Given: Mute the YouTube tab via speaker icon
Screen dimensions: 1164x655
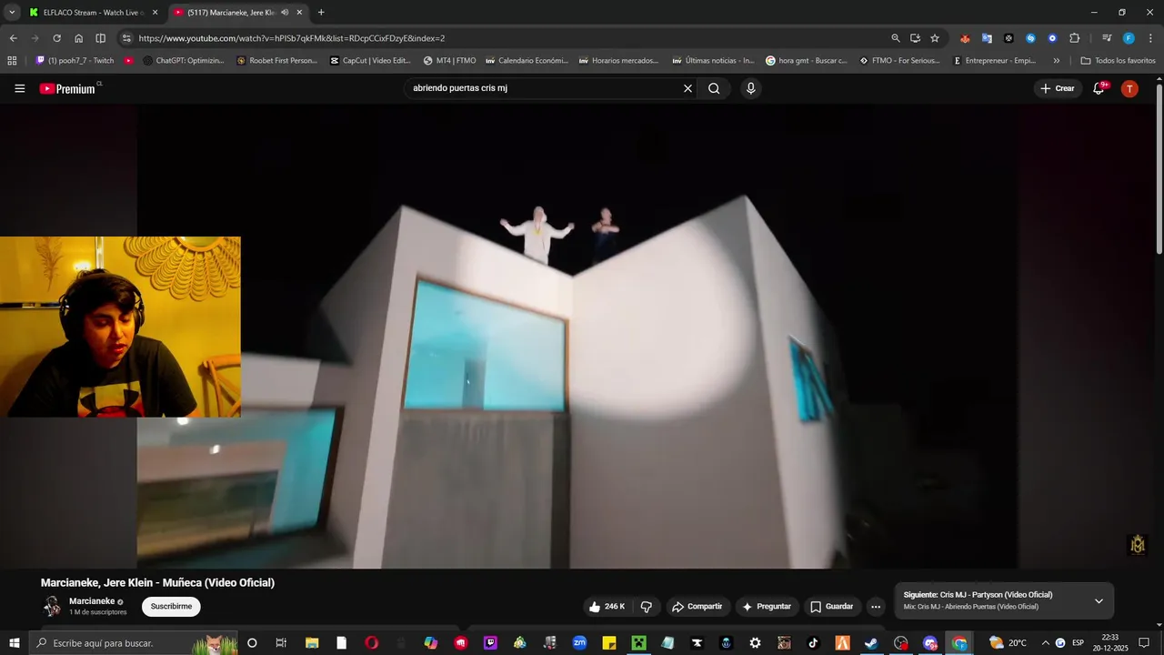Looking at the screenshot, I should coord(285,13).
